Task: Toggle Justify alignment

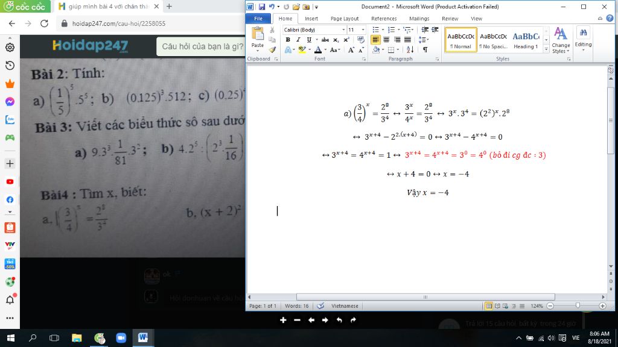Action: click(x=407, y=40)
